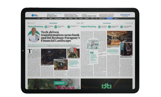Expand the Sign In dropdown

pyautogui.click(x=116, y=18)
